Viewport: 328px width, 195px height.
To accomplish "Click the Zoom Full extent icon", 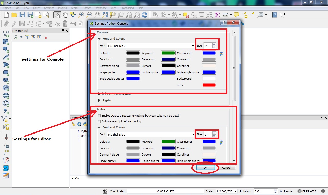I will 105,15.
